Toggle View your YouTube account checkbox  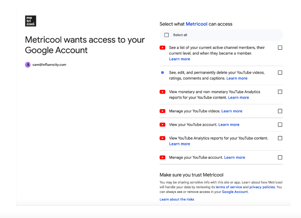[x=280, y=125]
